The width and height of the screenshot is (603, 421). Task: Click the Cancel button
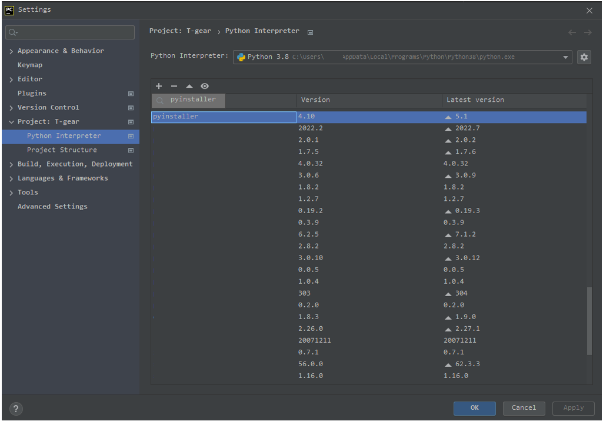click(524, 408)
